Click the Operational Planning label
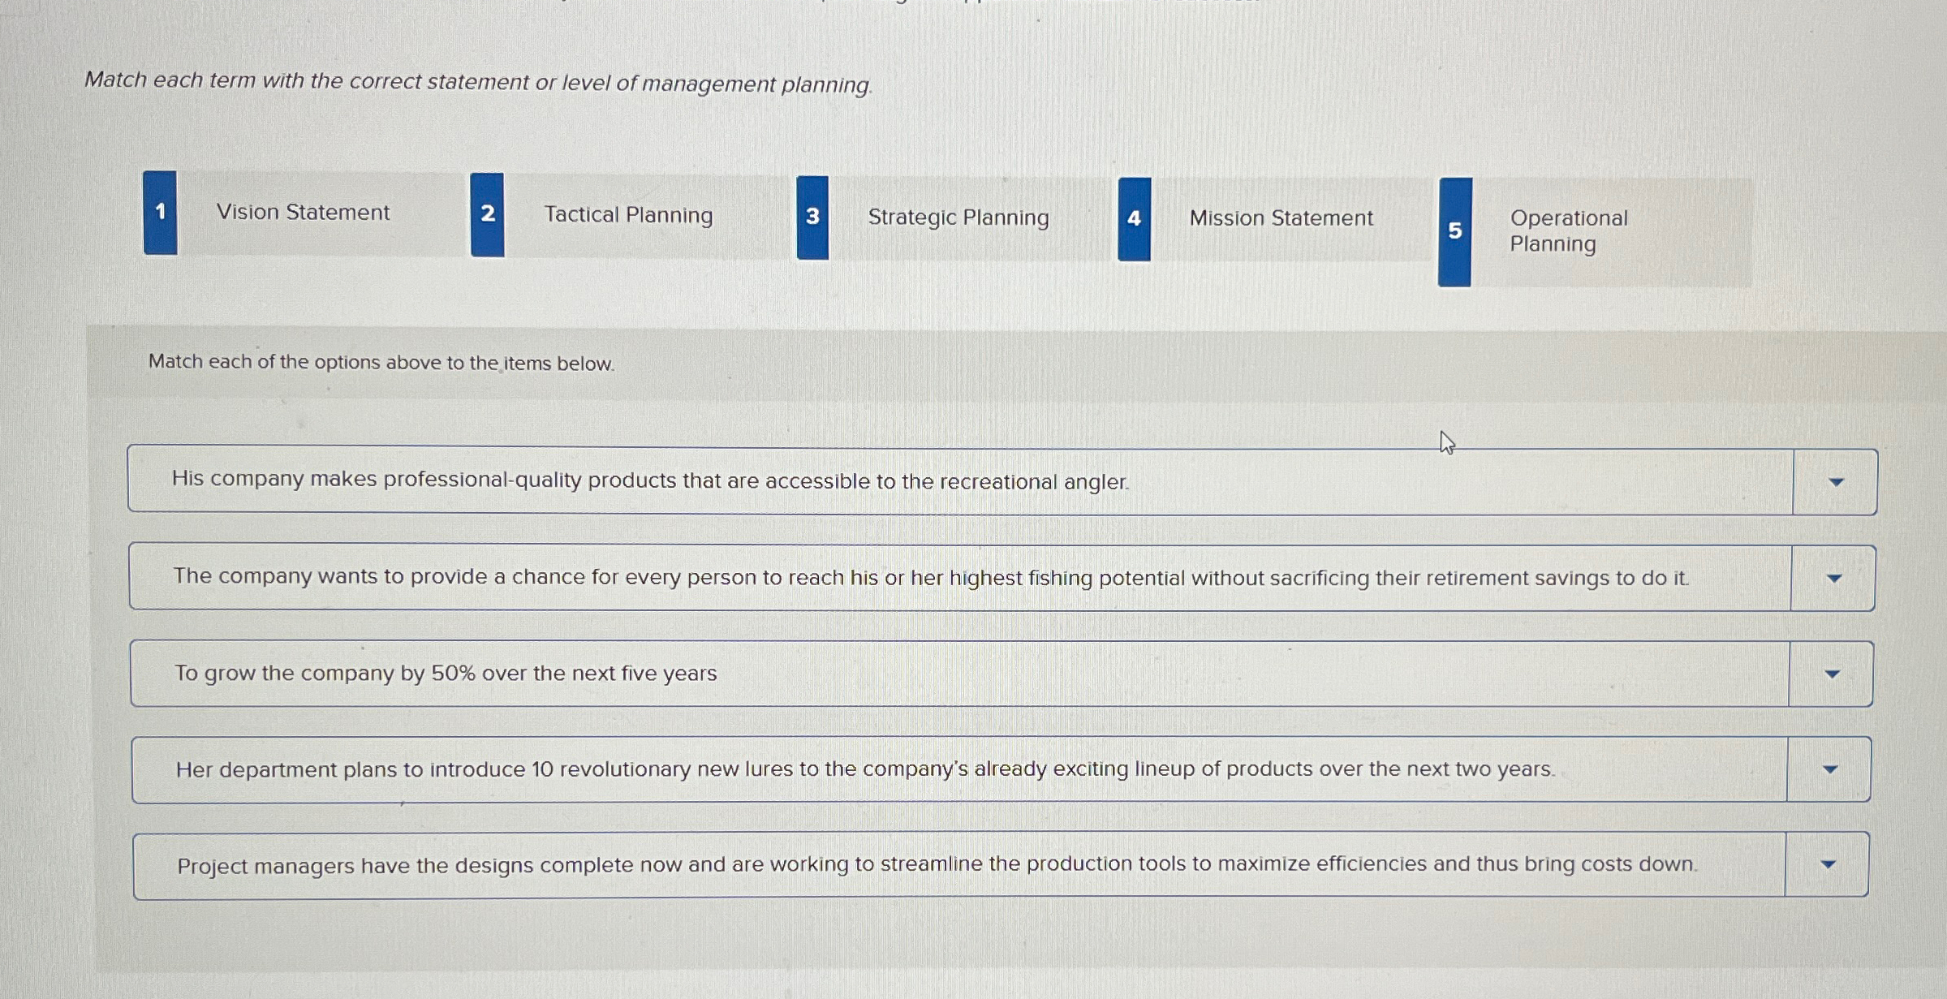Image resolution: width=1947 pixels, height=999 pixels. [x=1568, y=231]
